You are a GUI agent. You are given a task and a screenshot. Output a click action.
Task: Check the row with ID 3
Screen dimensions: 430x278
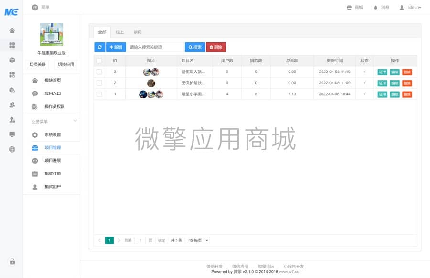99,72
